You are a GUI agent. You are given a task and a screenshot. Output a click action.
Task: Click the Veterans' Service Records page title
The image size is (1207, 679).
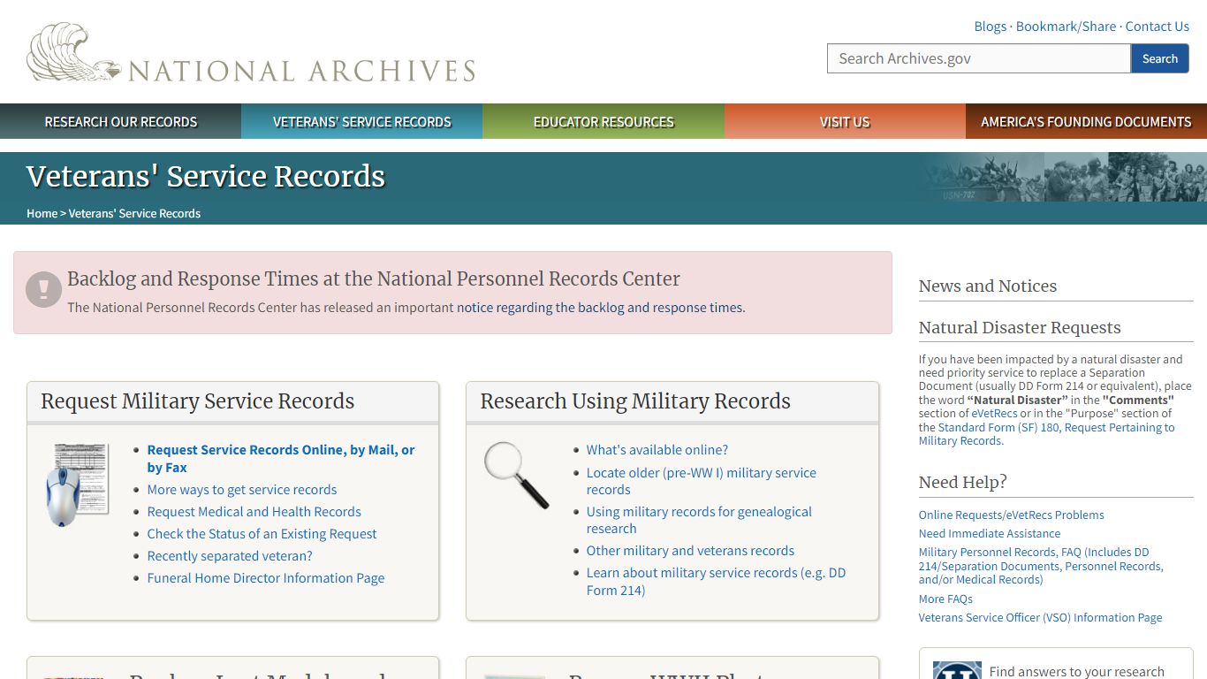(x=206, y=177)
